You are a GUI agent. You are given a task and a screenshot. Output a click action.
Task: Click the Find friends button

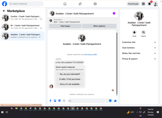click(133, 4)
